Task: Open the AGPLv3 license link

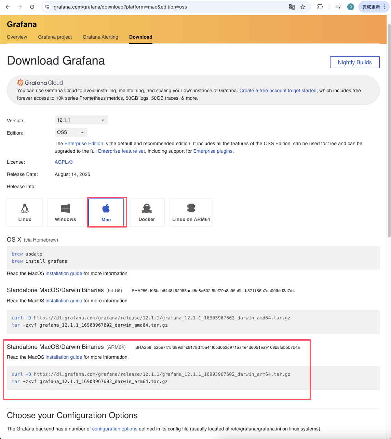Action: point(64,162)
